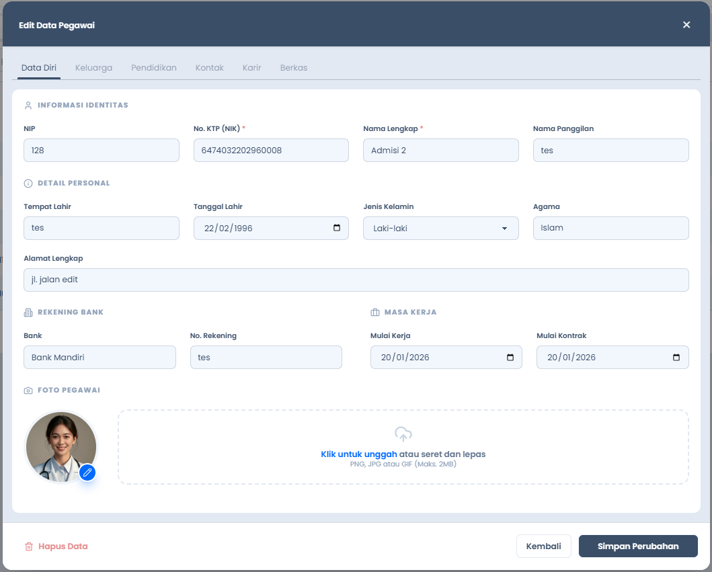
Task: Click the Nama Lengkap input field
Action: (441, 151)
